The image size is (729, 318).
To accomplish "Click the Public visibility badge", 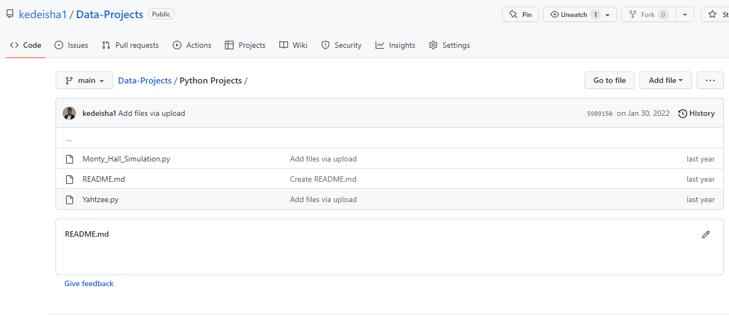I will [x=161, y=14].
